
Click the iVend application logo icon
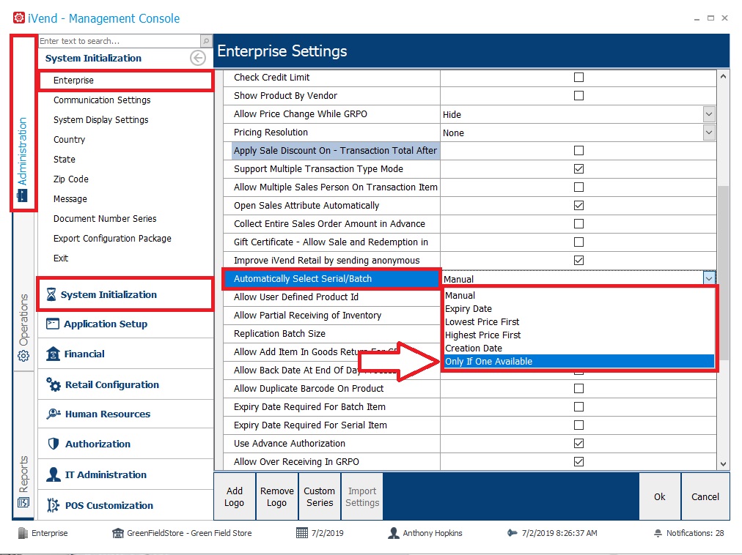(x=18, y=18)
